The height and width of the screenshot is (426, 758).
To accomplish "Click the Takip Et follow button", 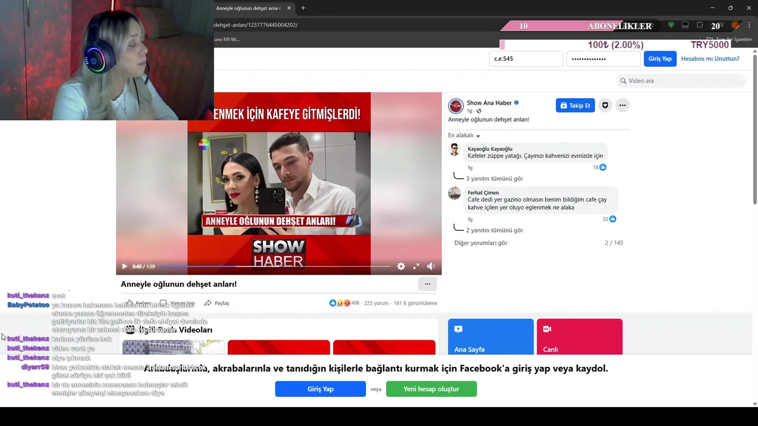I will 575,105.
